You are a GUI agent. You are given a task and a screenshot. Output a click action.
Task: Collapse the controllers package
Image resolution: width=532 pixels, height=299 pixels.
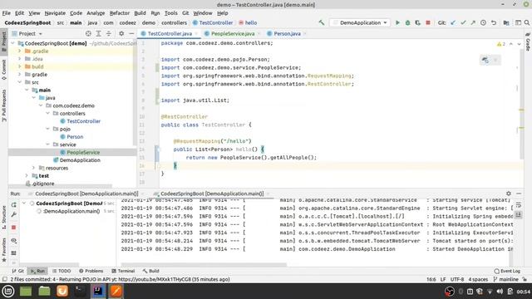click(x=48, y=114)
